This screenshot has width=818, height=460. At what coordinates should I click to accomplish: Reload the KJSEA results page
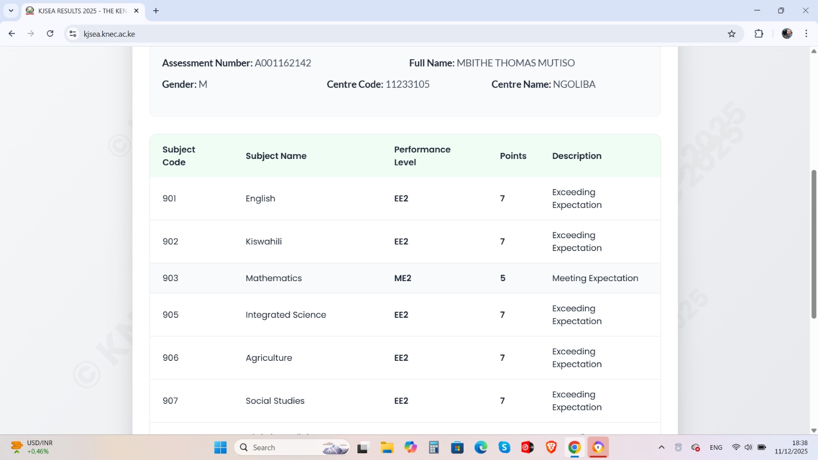(x=50, y=34)
